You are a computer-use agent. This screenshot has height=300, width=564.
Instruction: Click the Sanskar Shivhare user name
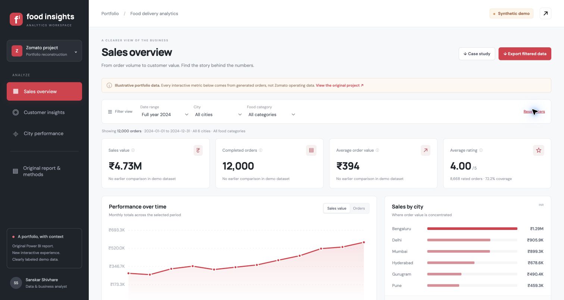point(42,280)
